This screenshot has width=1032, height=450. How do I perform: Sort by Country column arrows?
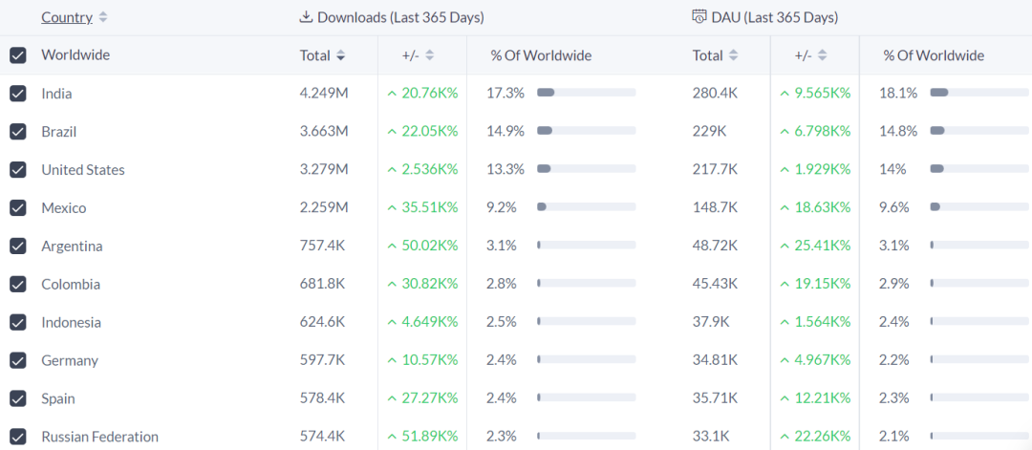103,17
